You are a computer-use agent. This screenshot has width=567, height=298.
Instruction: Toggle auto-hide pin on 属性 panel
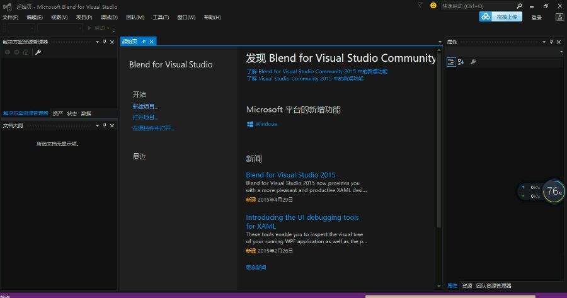[551, 42]
